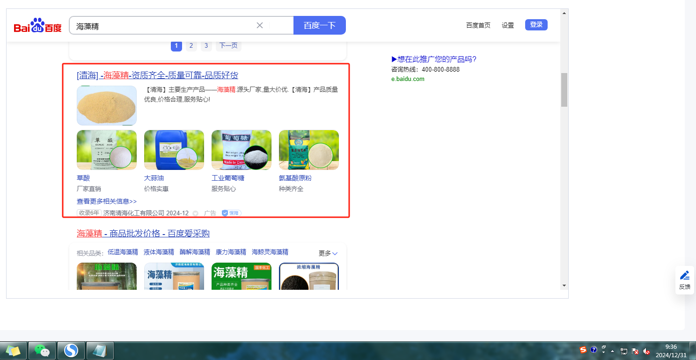Click the 大蒜油 product image

[x=174, y=150]
